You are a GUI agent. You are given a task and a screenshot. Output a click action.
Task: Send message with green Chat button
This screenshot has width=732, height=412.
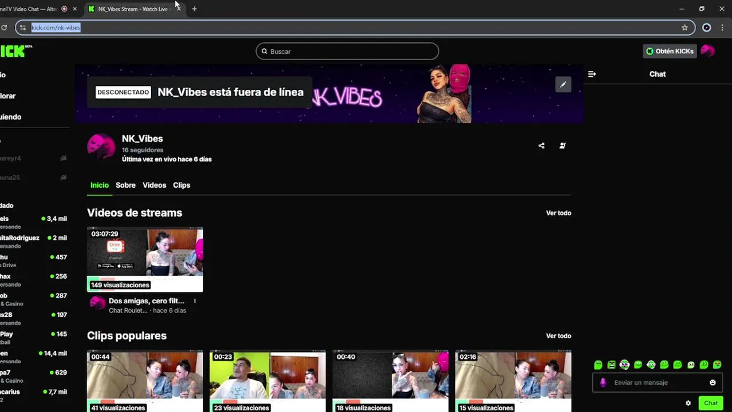point(711,403)
